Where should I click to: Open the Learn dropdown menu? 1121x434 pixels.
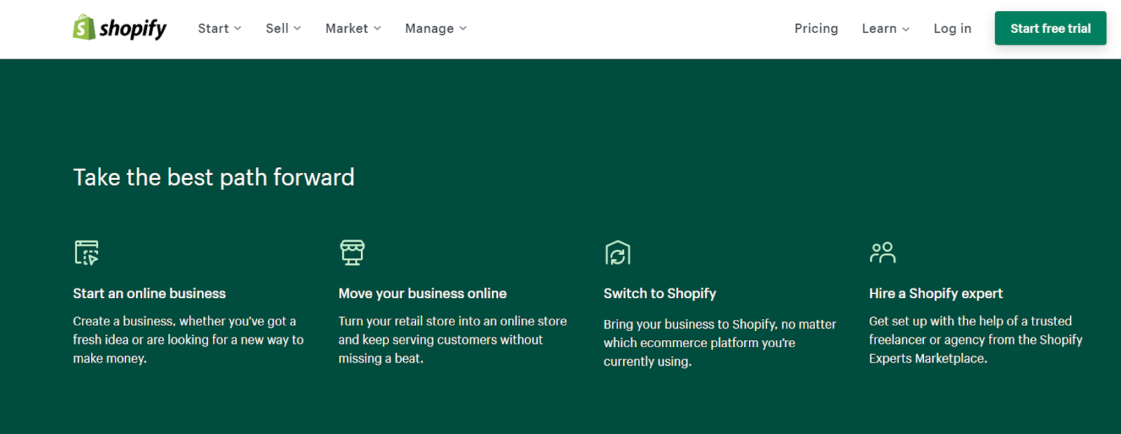pyautogui.click(x=886, y=29)
